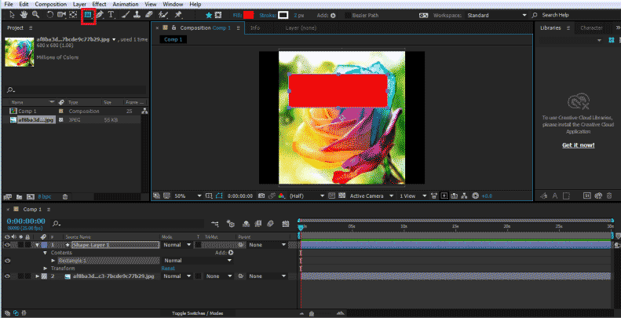The width and height of the screenshot is (621, 318).
Task: Open the composition mini-flowchart in timeline
Action: tap(215, 224)
